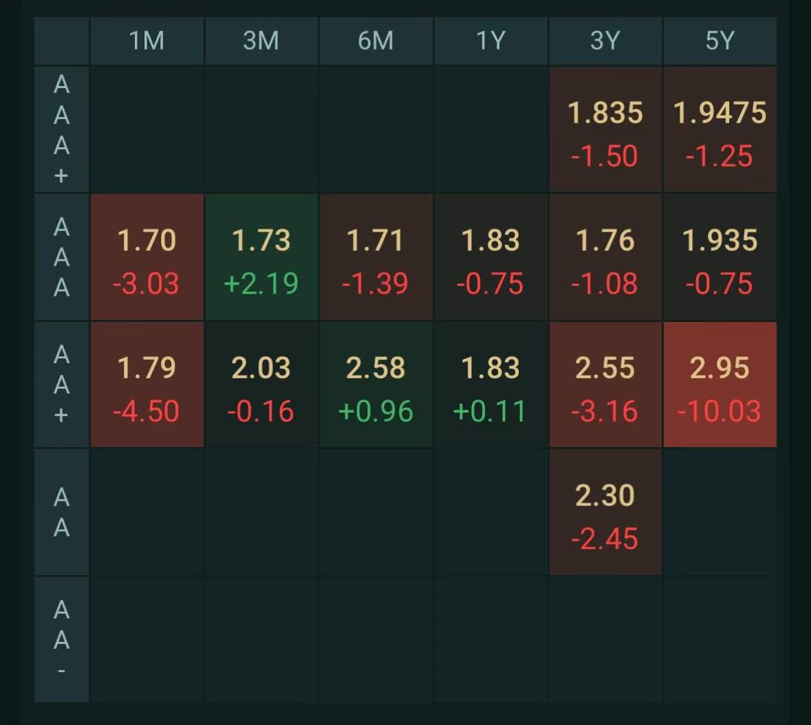811x725 pixels.
Task: Open AA+ 6M cell showing 2.58
Action: (376, 385)
